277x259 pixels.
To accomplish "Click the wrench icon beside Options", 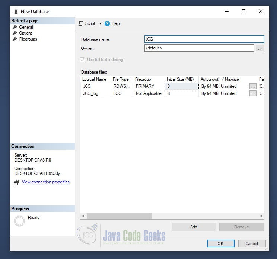I will (x=15, y=33).
